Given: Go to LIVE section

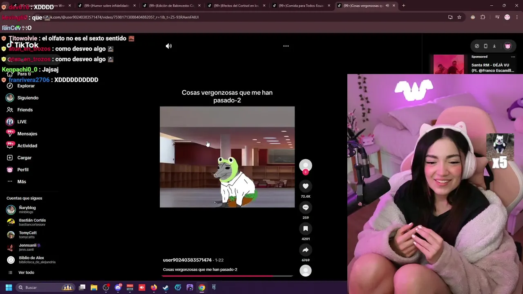Looking at the screenshot, I should [x=16, y=122].
